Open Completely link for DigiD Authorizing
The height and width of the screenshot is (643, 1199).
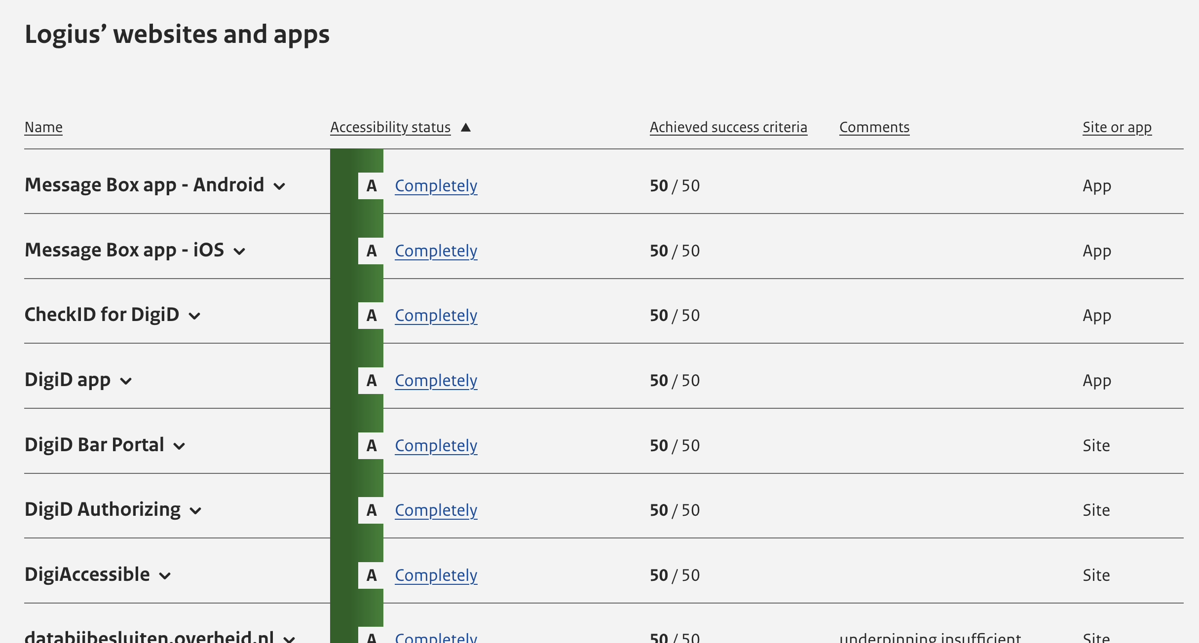pos(436,510)
